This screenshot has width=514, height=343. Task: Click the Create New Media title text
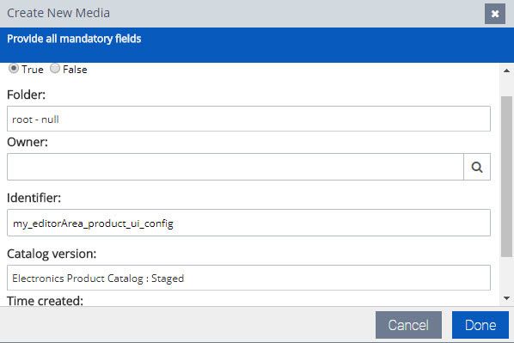pyautogui.click(x=58, y=13)
